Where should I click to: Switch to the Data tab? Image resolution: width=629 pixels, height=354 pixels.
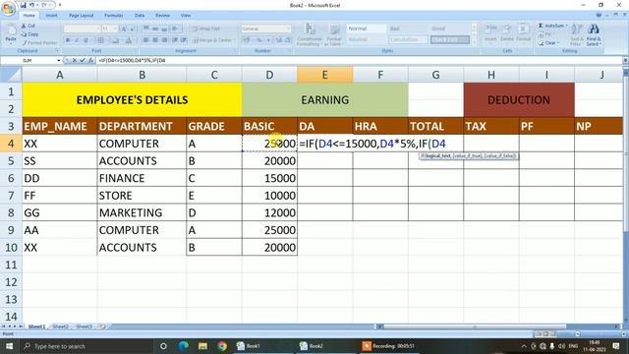click(x=140, y=16)
